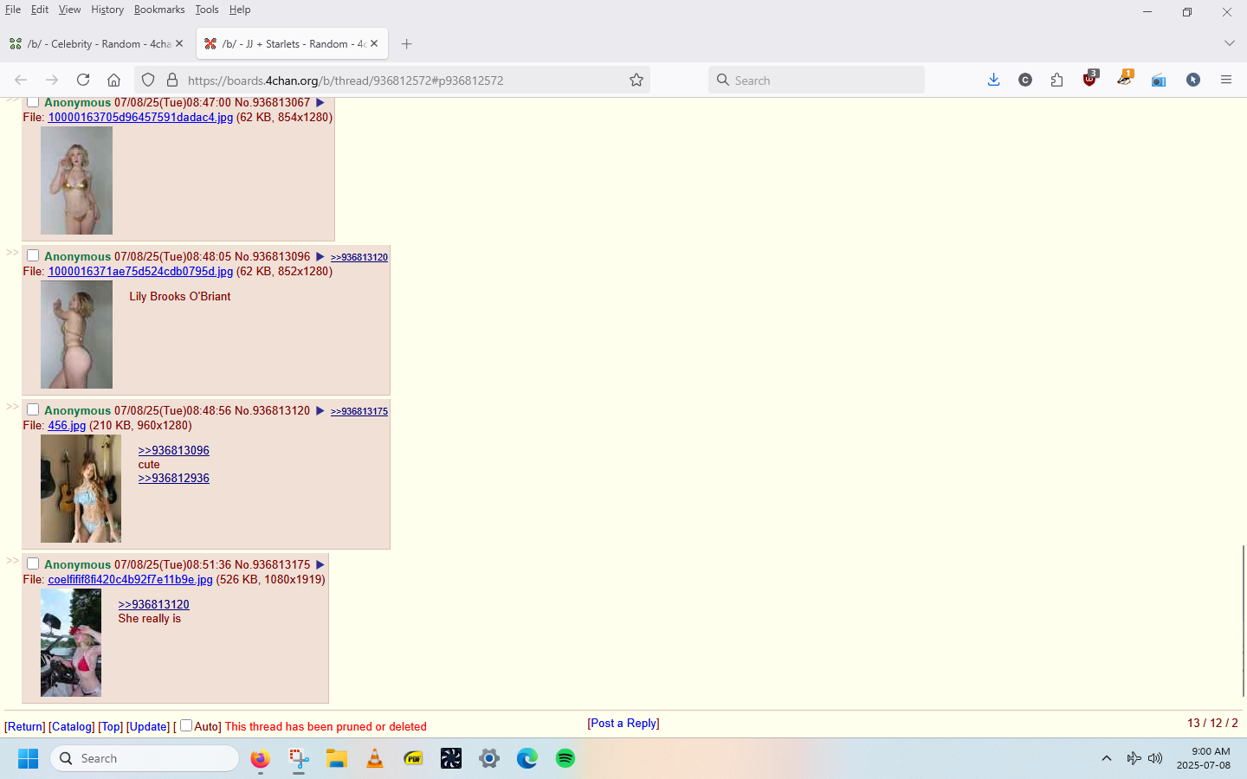The image size is (1247, 779).
Task: Open File Explorer from the taskbar
Action: 337,758
